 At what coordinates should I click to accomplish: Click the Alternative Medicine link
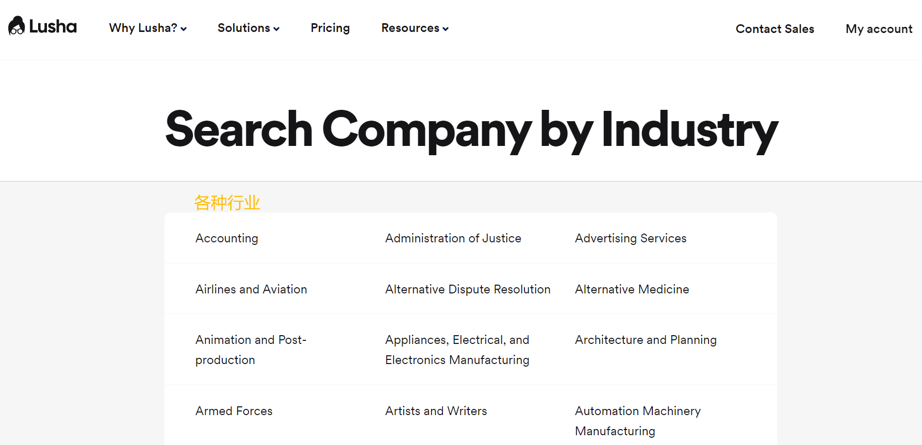coord(632,289)
